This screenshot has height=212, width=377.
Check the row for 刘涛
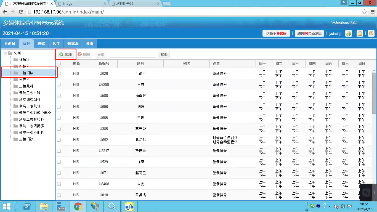tap(59, 107)
